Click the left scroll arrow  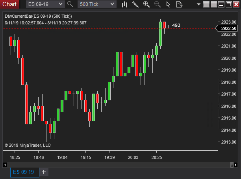tap(5, 165)
